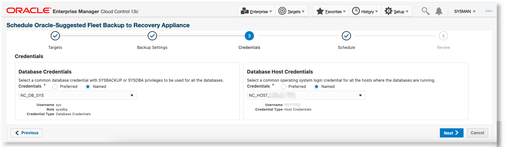Click the Targets bullseye icon
Viewport: 505px width, 147px height.
coord(282,11)
